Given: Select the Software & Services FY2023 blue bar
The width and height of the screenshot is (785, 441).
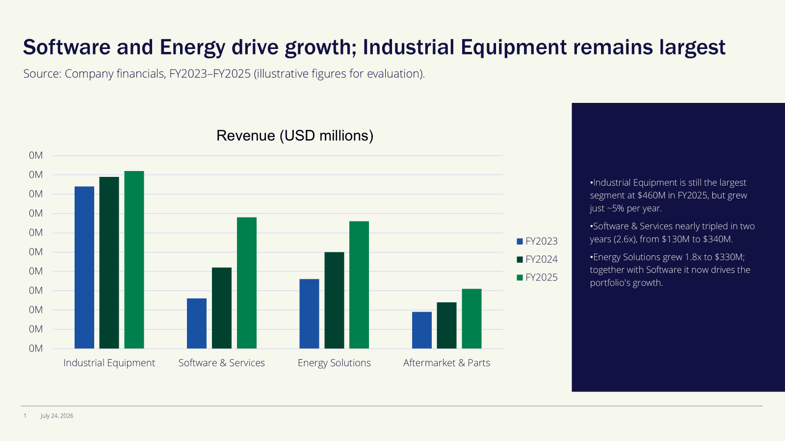Looking at the screenshot, I should (197, 323).
